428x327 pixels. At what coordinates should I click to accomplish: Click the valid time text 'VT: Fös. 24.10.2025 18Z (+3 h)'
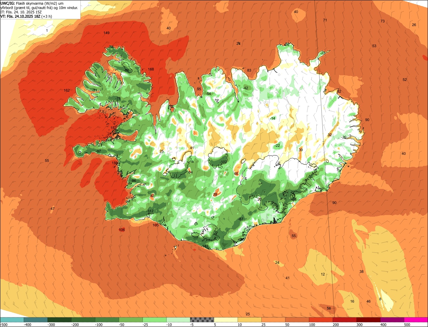[26, 16]
